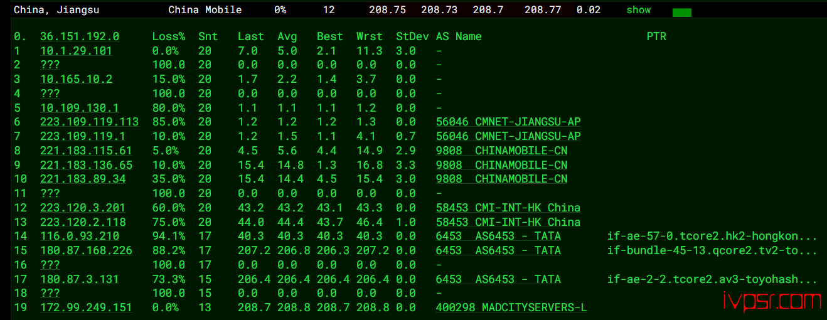Click the 35.0% loss value on hop 10
The width and height of the screenshot is (827, 320).
coord(169,179)
